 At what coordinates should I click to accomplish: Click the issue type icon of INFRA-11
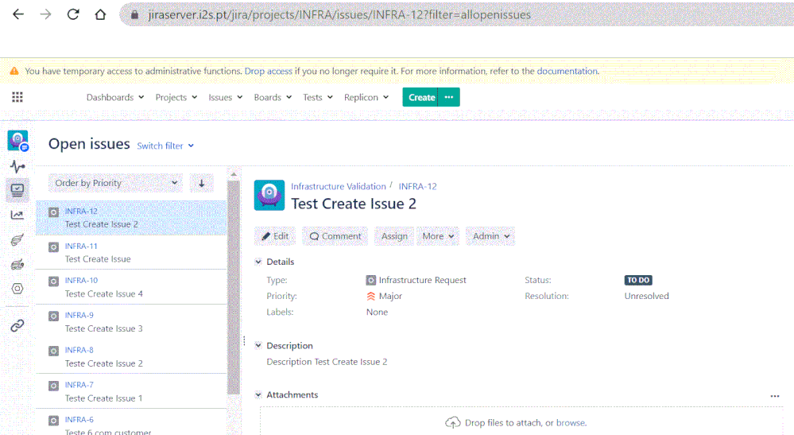[54, 247]
